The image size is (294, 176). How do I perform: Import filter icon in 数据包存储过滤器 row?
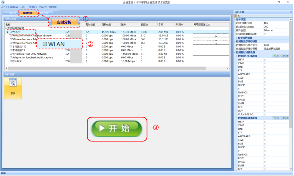click(284, 118)
